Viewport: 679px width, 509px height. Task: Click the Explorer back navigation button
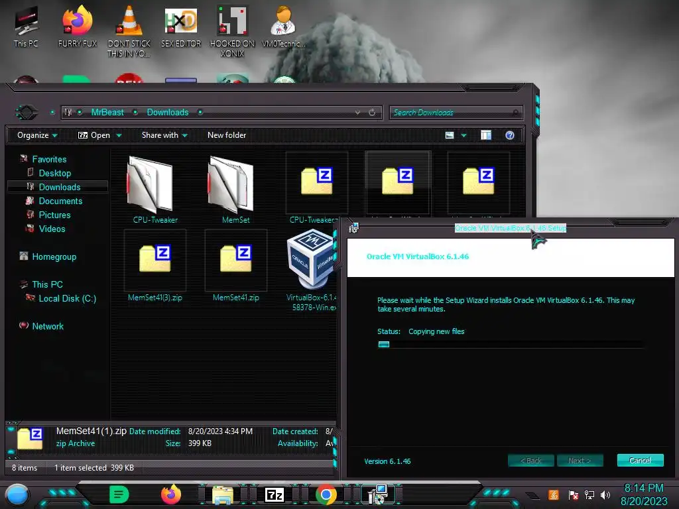pyautogui.click(x=27, y=113)
